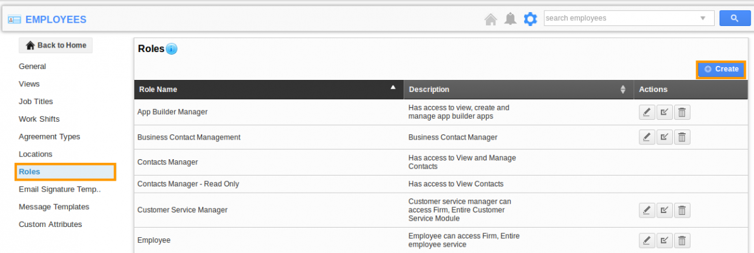
Task: Open Views settings menu item
Action: tap(29, 84)
